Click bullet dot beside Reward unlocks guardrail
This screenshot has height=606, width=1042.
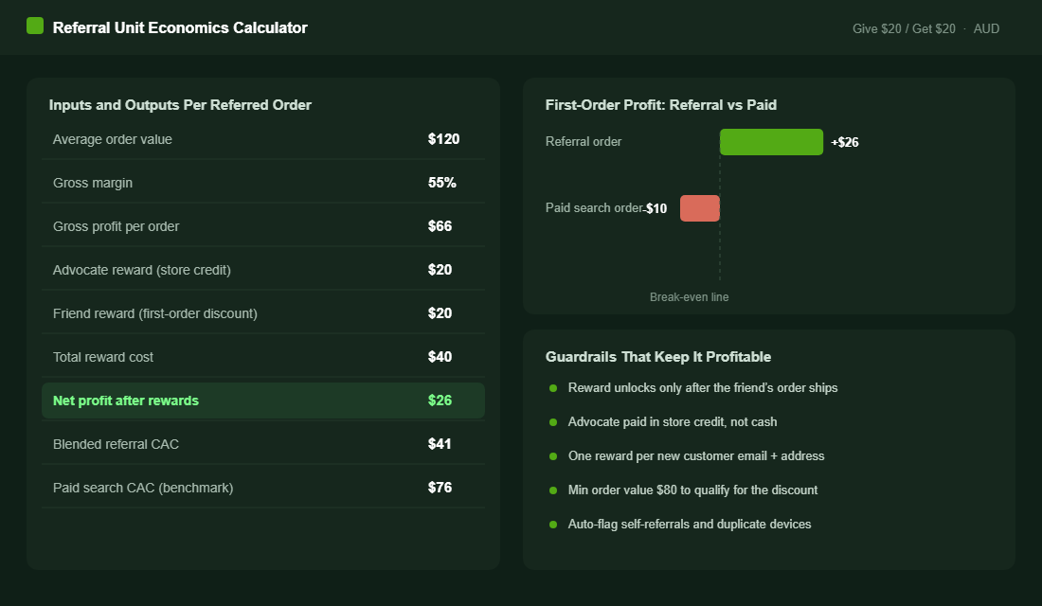(553, 388)
